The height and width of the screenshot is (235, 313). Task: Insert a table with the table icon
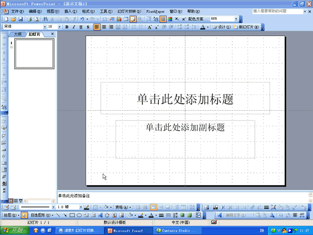pyautogui.click(x=126, y=19)
